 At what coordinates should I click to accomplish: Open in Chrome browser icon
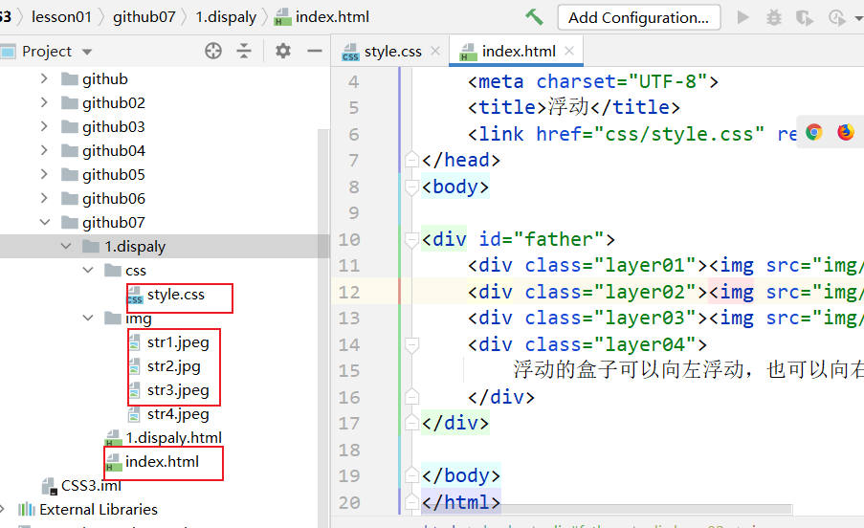(814, 133)
